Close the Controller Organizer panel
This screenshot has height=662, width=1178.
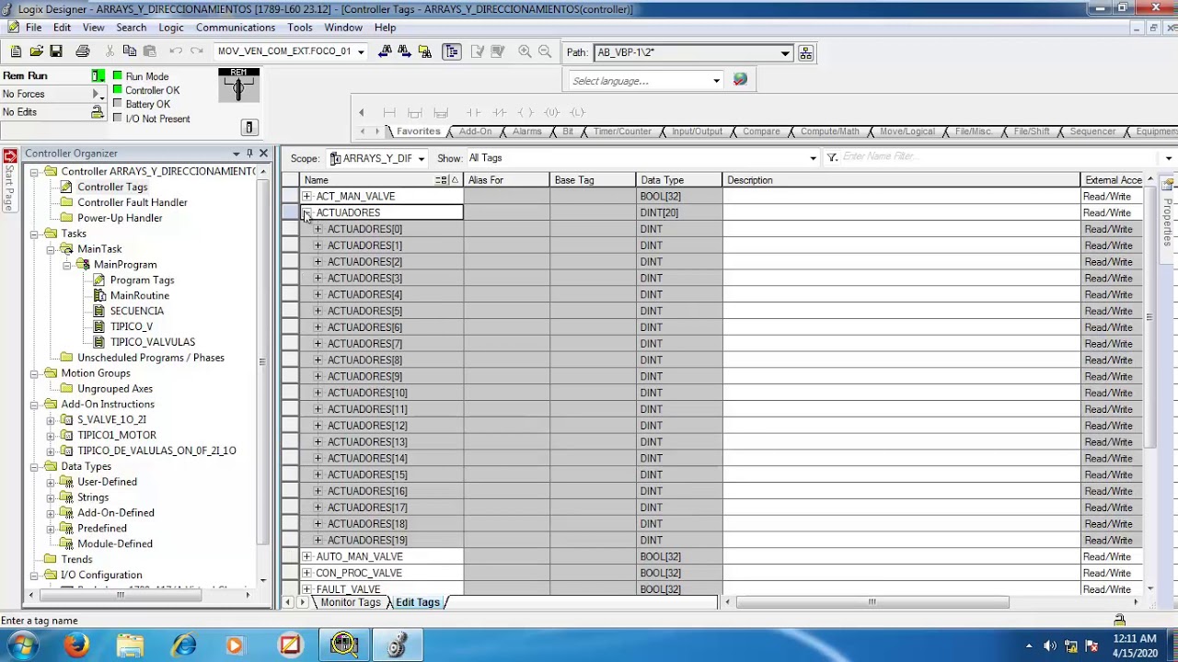264,154
